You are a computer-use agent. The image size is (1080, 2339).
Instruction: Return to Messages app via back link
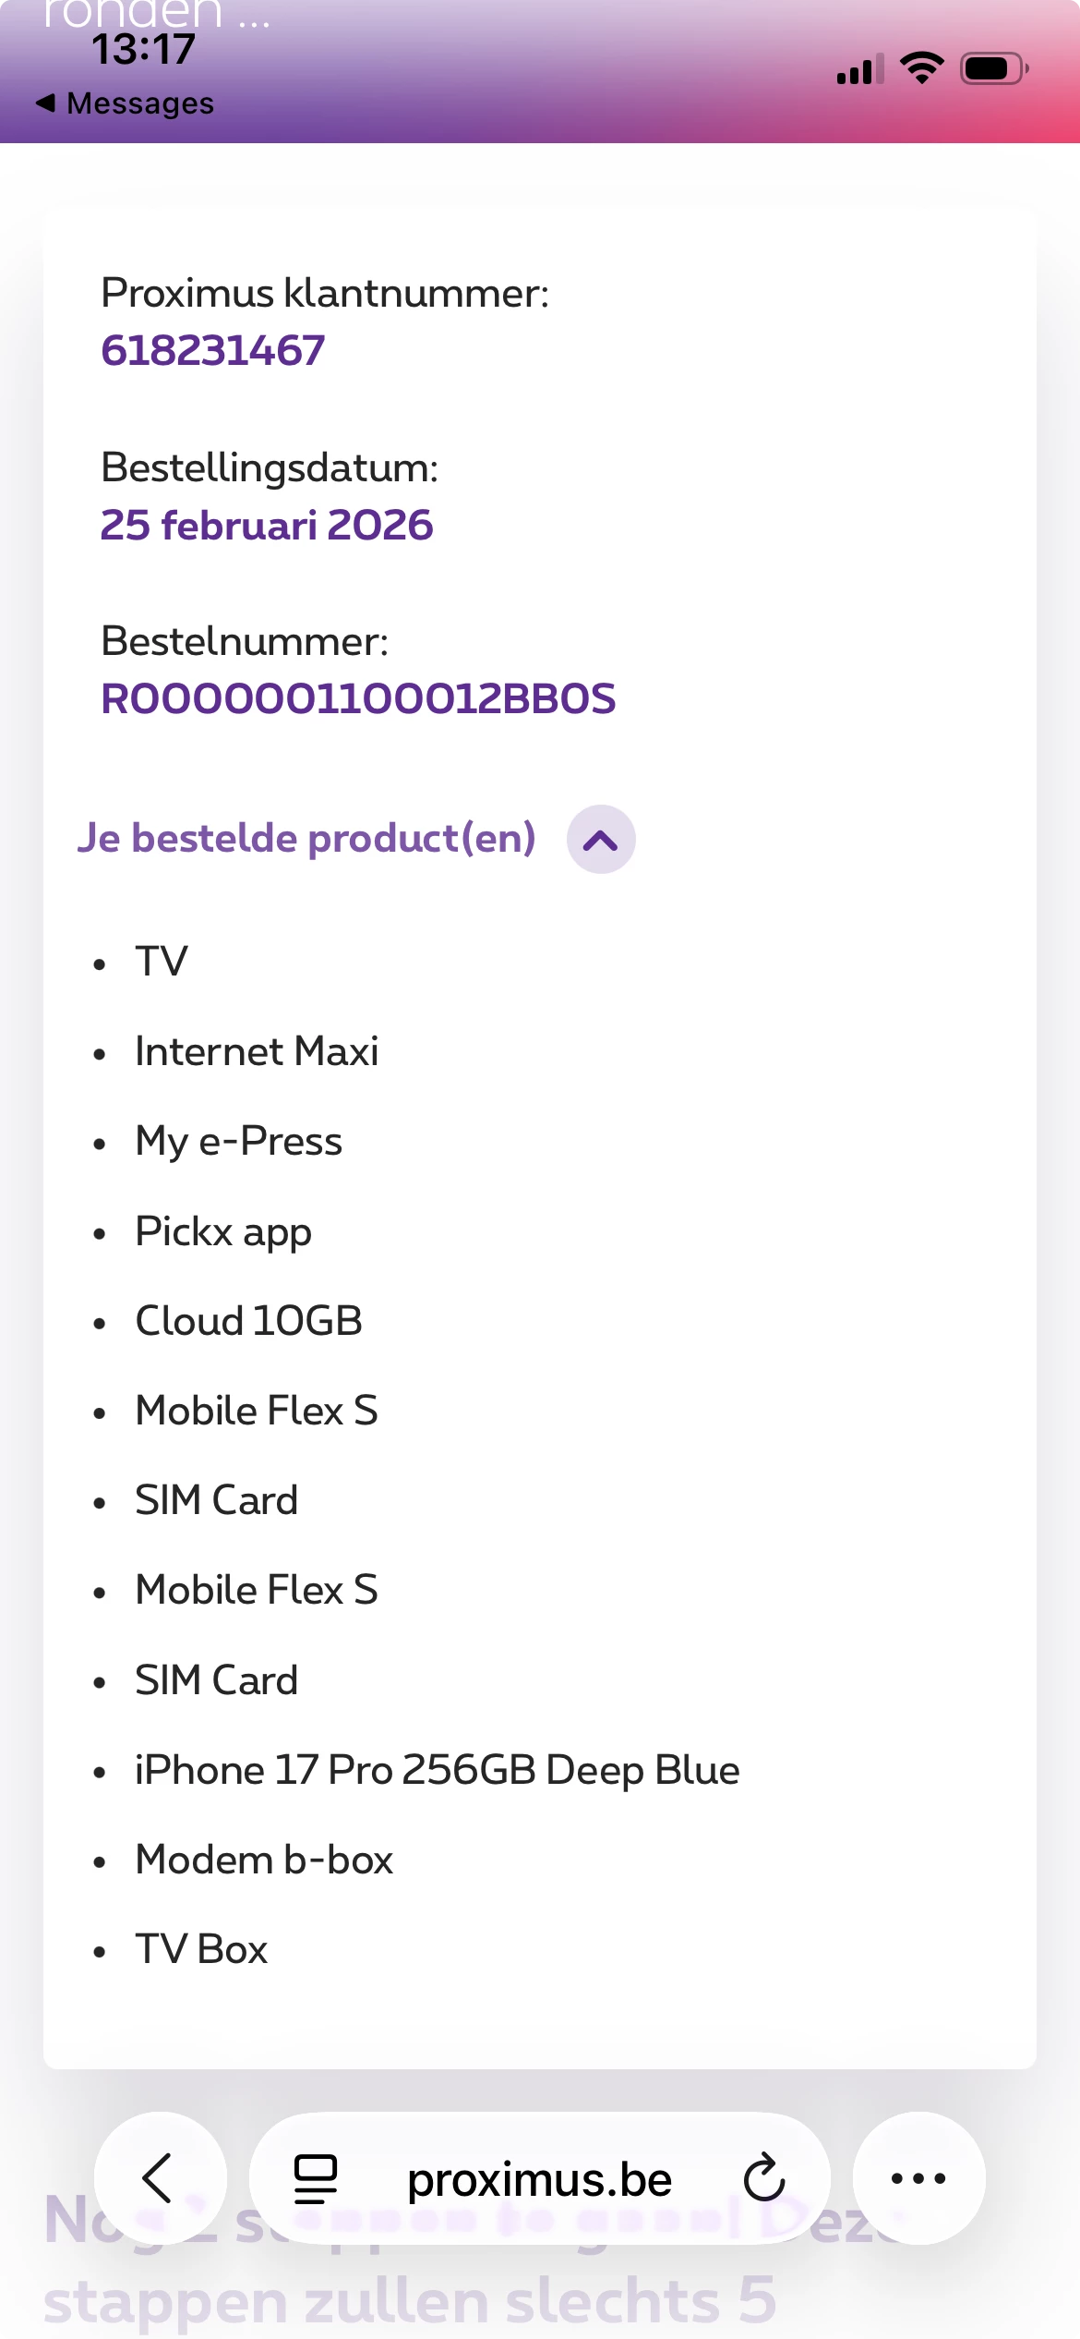pyautogui.click(x=126, y=103)
